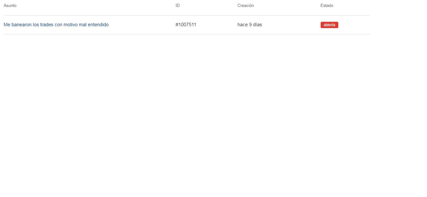Click the 'Estado' column header
Screen dimensions: 427x197
point(327,6)
